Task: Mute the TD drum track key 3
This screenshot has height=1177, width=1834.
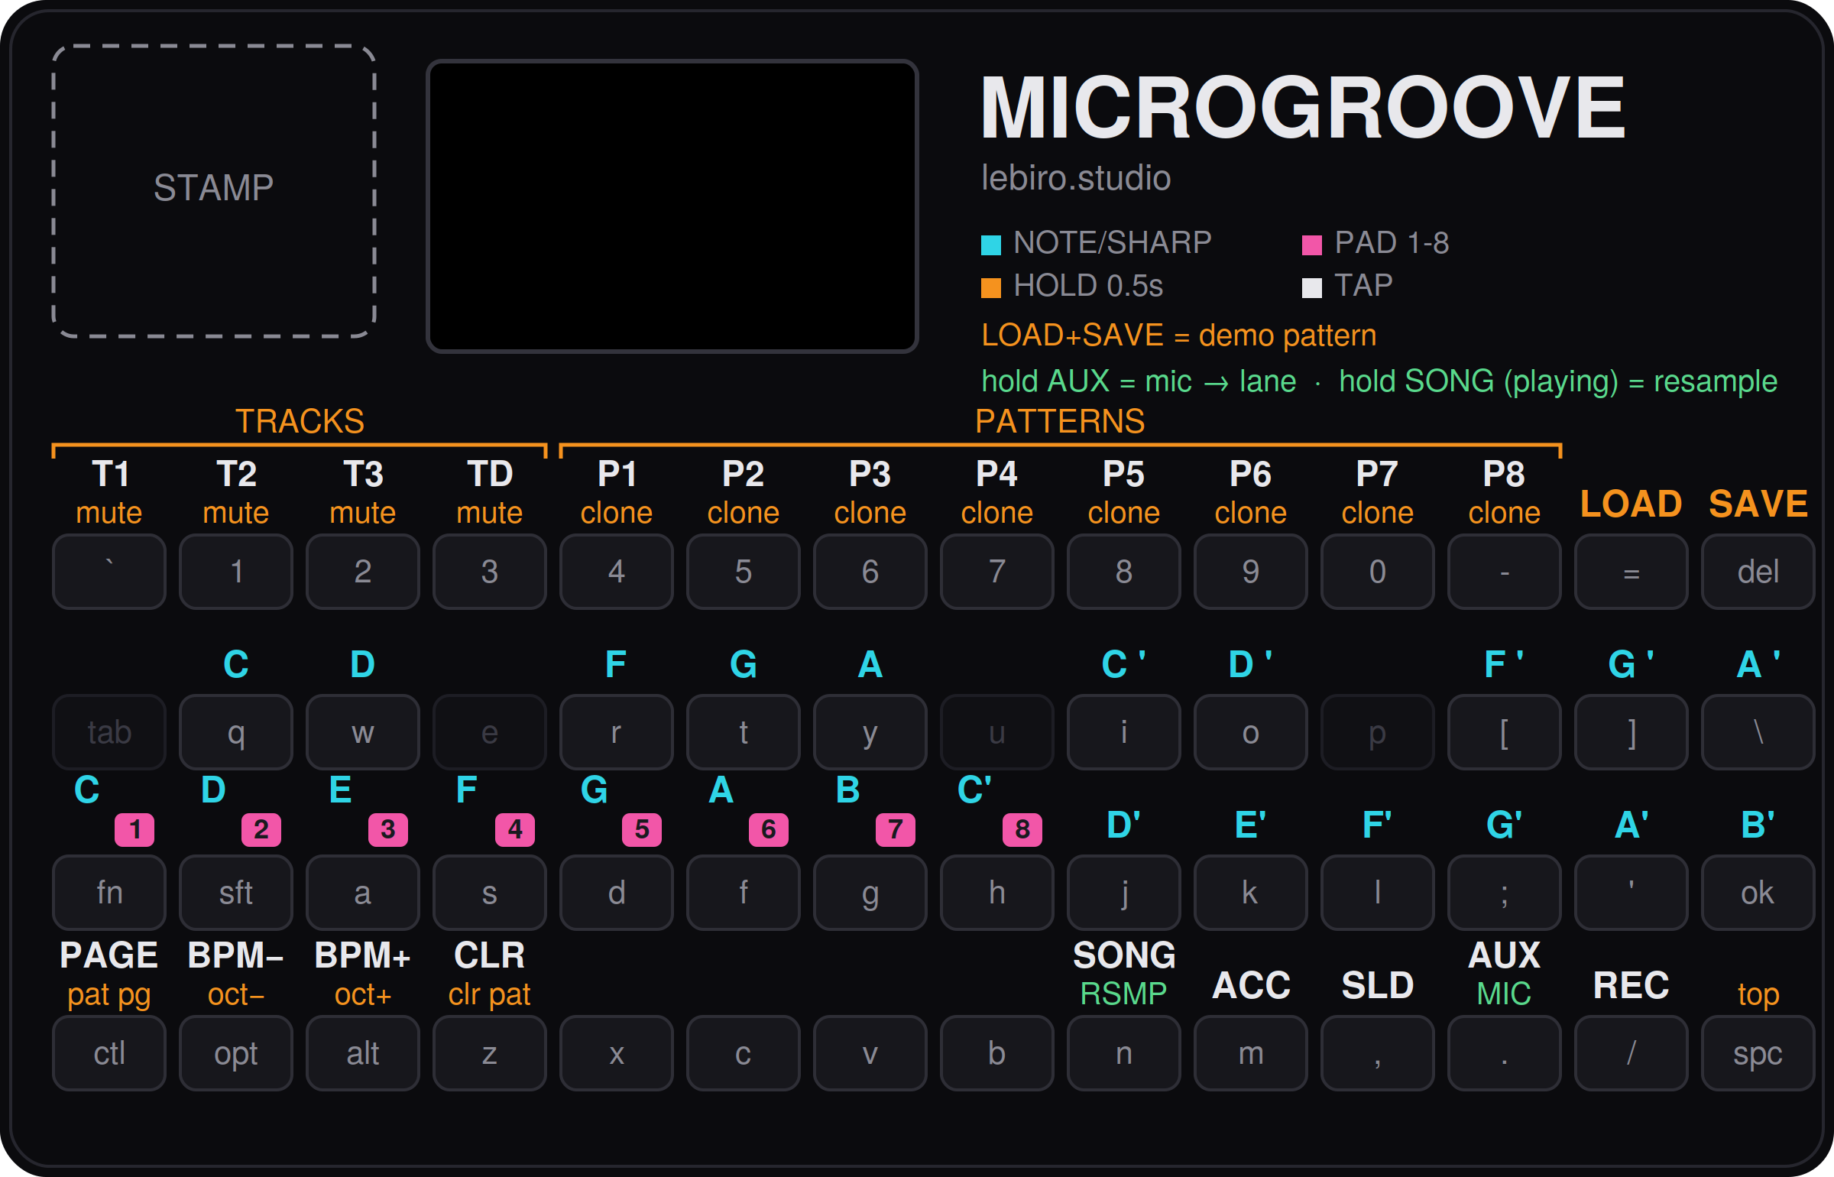Action: [490, 572]
